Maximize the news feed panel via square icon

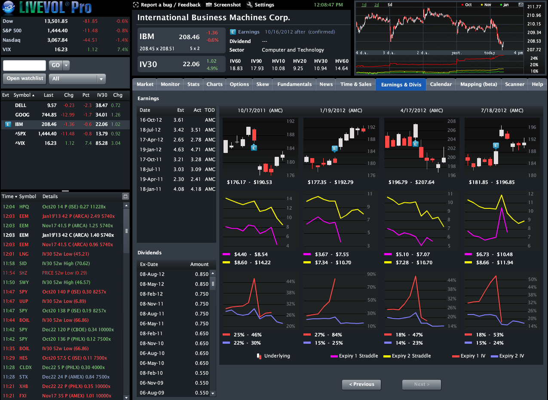(x=126, y=196)
